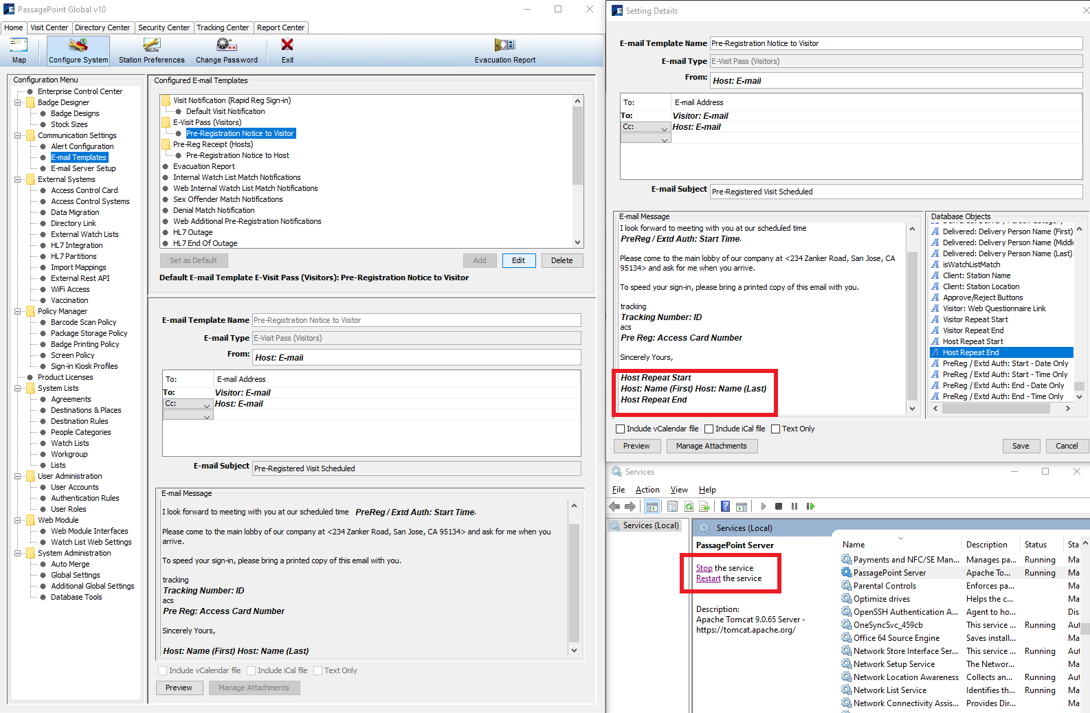Click E-mail Template Name field in Setting Details
Image resolution: width=1090 pixels, height=713 pixels.
[896, 43]
